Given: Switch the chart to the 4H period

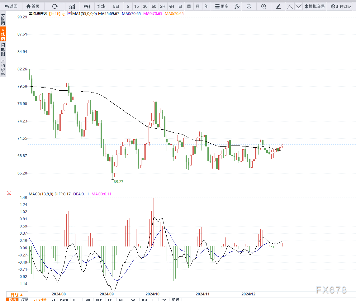Looking at the screenshot, I should tap(171, 6).
